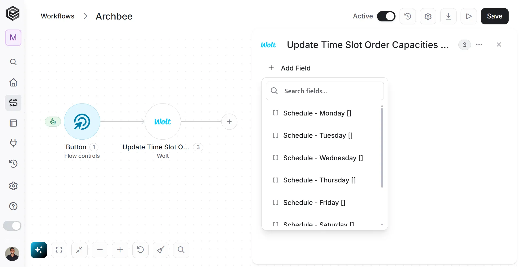520x267 pixels.
Task: Toggle the Active workflow switch
Action: [x=386, y=16]
